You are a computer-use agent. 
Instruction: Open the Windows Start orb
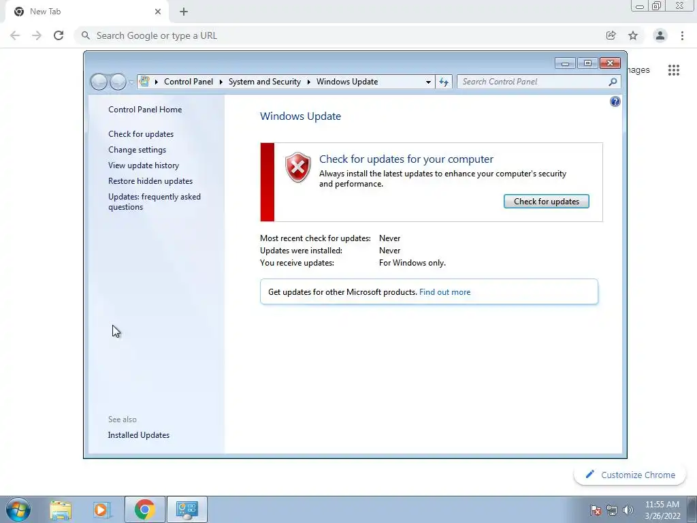(x=18, y=509)
